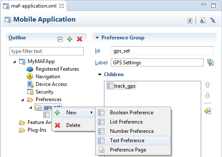
Task: Collapse the Preferences folder node
Action: pyautogui.click(x=22, y=100)
